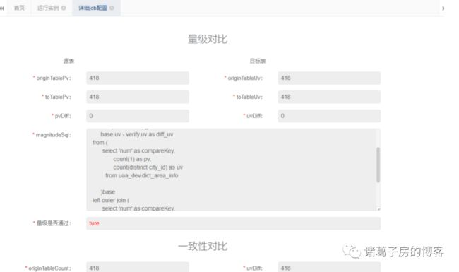Click the 量级是否通过 label

[52, 223]
